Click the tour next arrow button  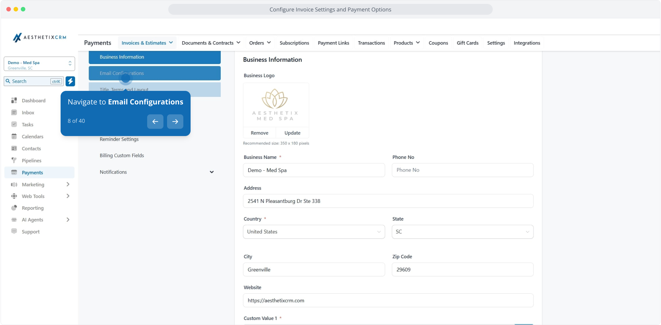tap(175, 122)
